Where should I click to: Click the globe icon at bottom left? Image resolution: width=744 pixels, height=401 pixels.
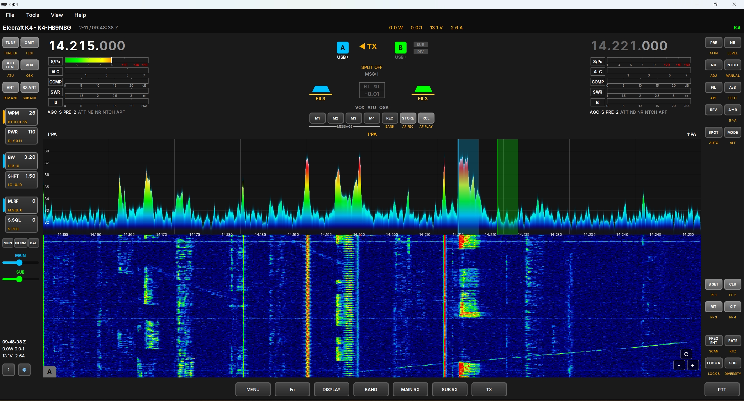[24, 370]
